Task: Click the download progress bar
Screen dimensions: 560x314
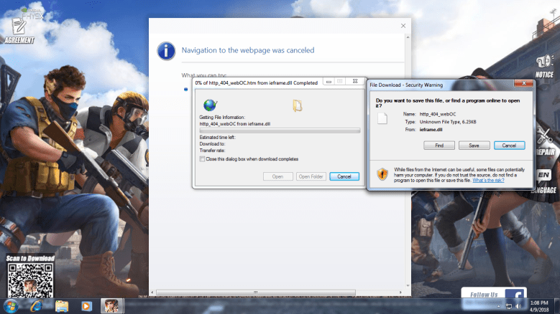Action: pos(280,130)
